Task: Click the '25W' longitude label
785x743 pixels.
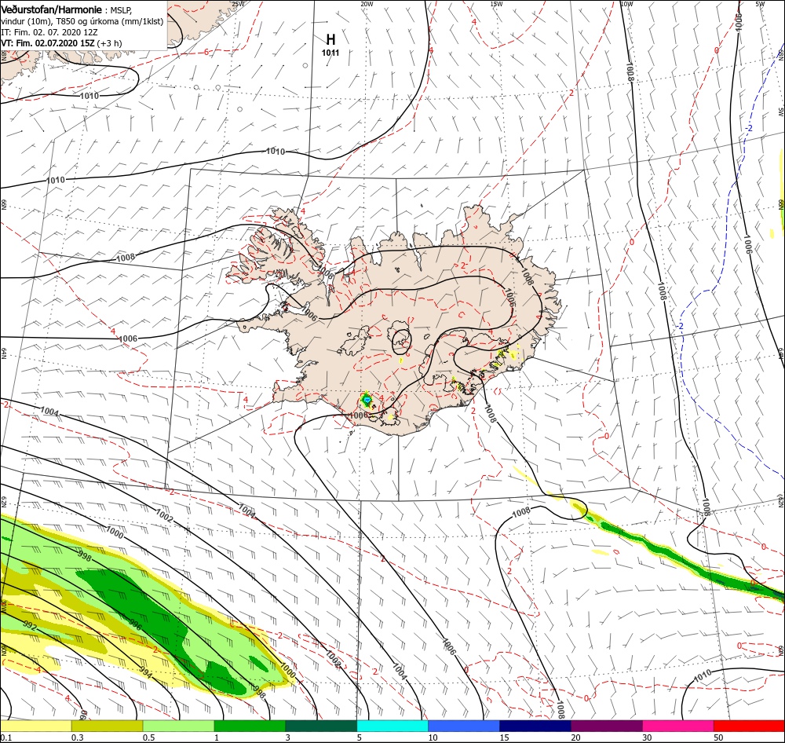Action: (238, 4)
